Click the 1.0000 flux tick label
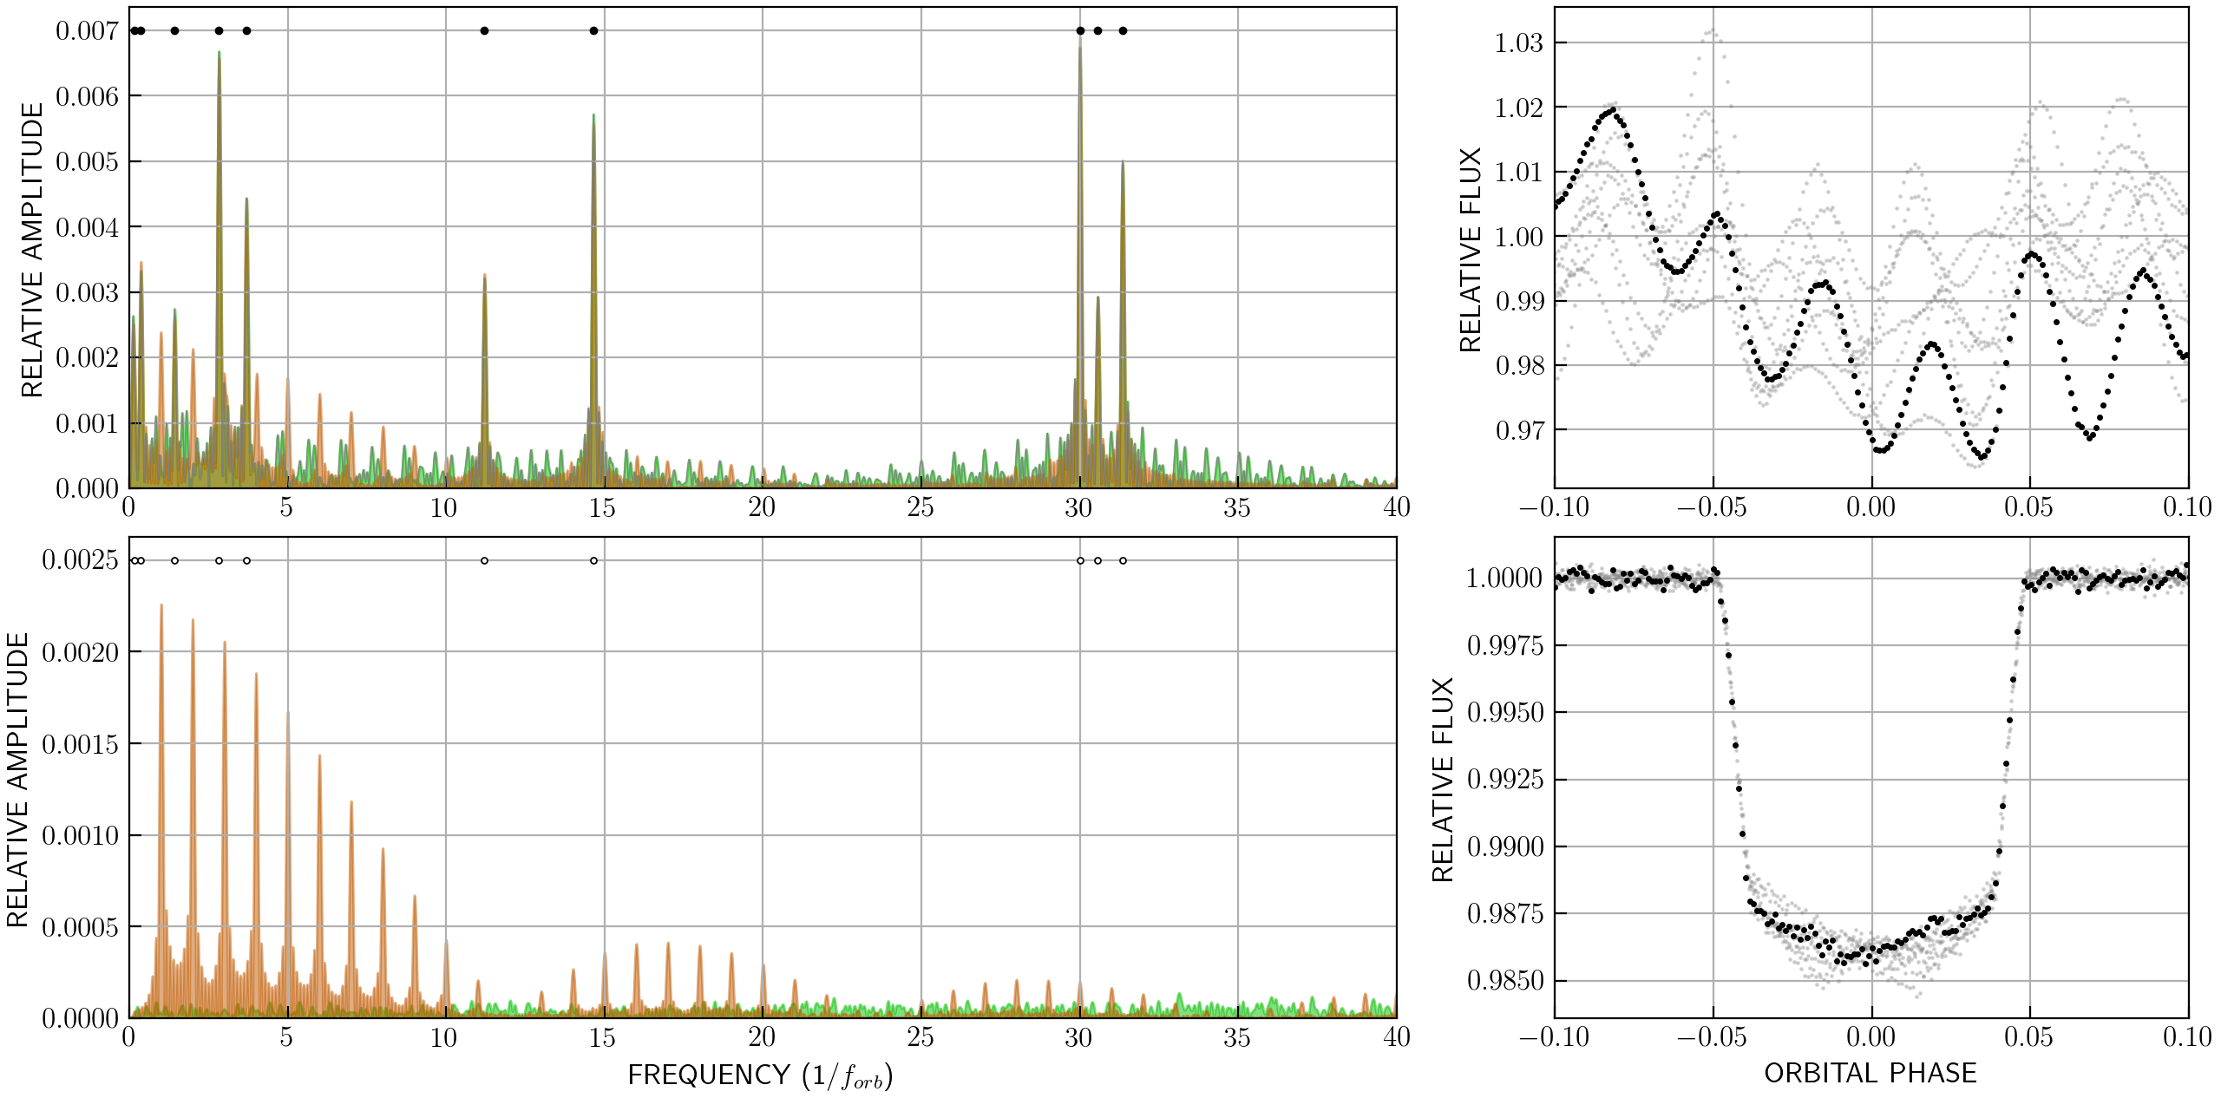Screen dimensions: 2221x1098 tap(1505, 578)
